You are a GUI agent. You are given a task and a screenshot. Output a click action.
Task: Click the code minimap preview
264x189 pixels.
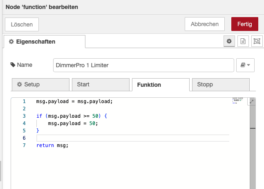pyautogui.click(x=237, y=101)
